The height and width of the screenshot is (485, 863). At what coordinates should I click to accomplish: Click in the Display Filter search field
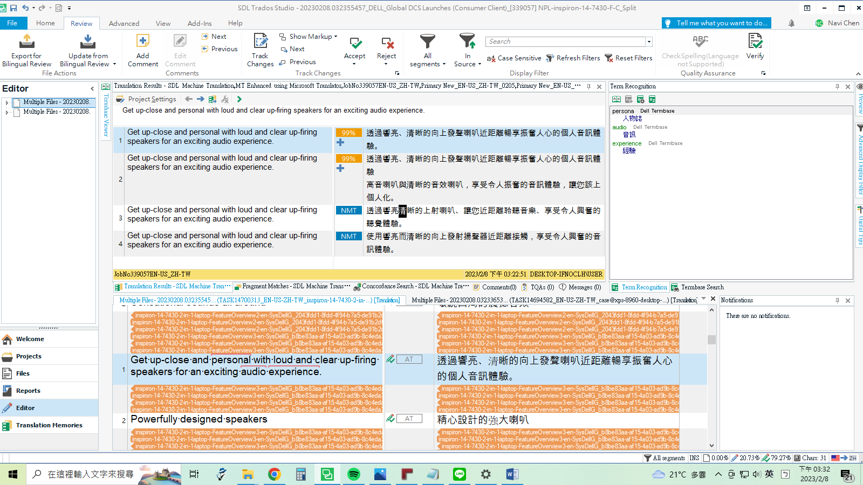(565, 41)
